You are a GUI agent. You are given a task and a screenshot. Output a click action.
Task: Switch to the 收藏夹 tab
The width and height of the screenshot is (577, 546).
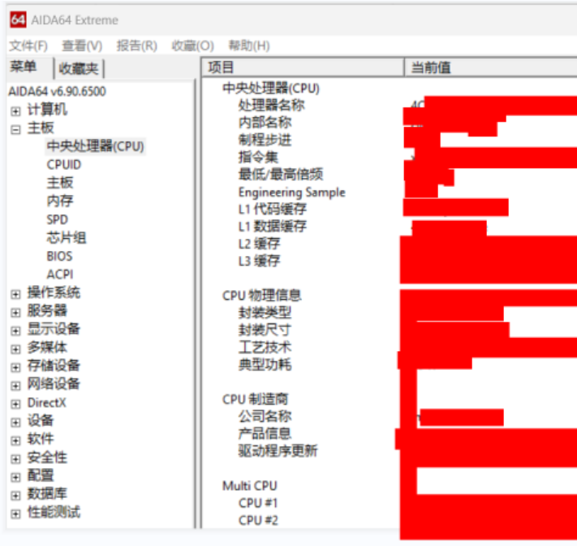pos(79,68)
